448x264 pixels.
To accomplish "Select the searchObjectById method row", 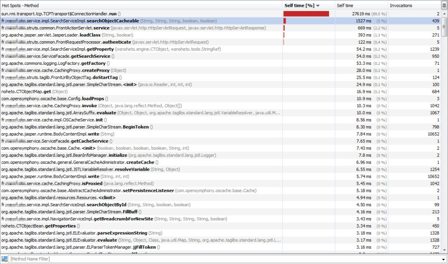I will (220, 205).
